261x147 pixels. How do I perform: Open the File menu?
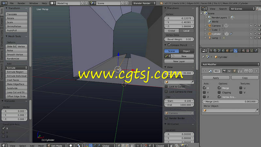pos(12,3)
